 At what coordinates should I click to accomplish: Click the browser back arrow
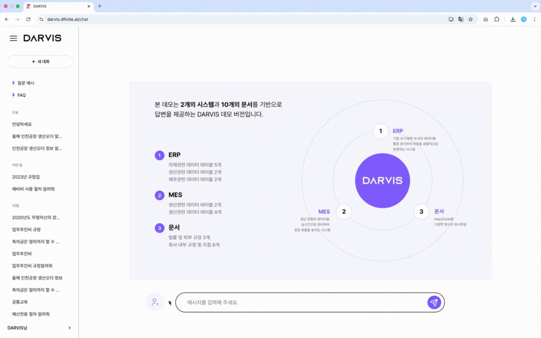pyautogui.click(x=6, y=19)
